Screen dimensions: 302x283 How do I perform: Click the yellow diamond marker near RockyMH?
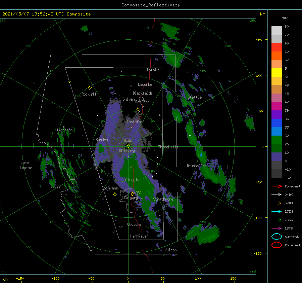(90, 88)
